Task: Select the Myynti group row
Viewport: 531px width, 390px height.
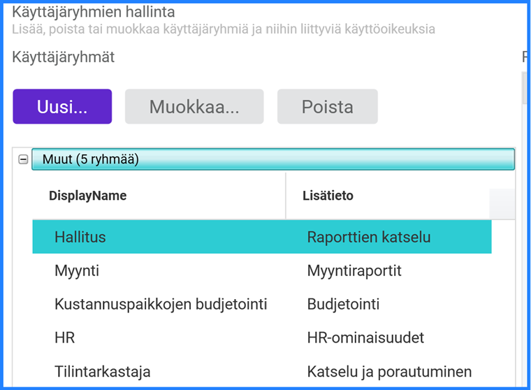Action: point(75,270)
